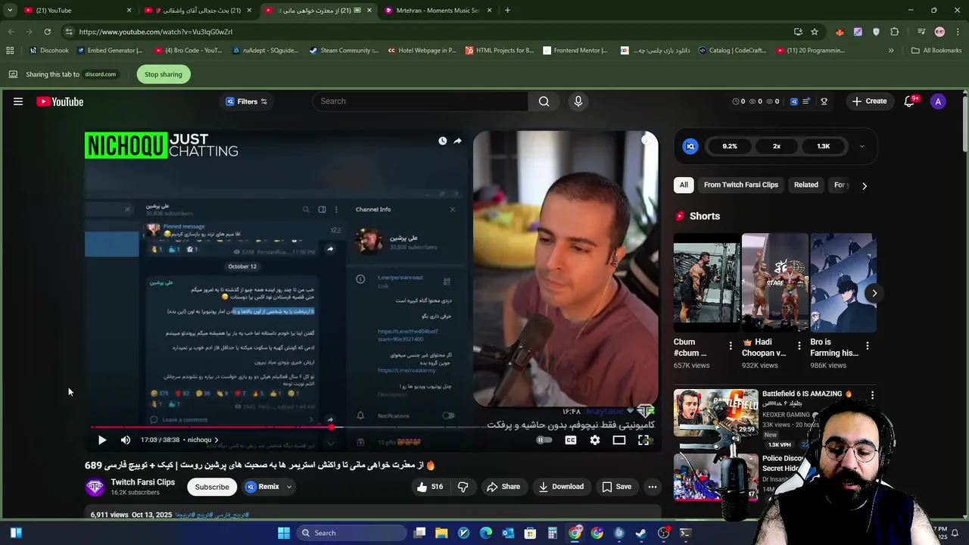
Task: Dislike the video
Action: (463, 487)
